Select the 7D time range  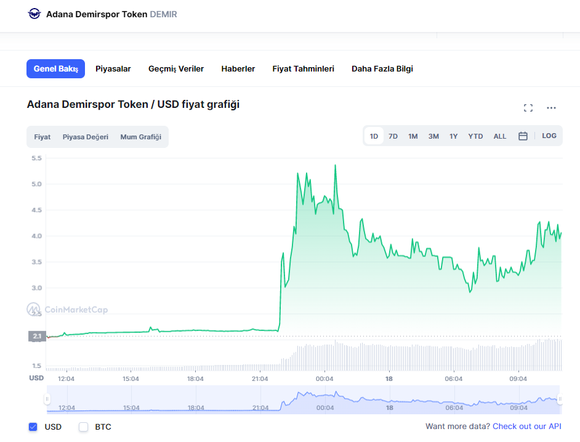click(x=393, y=136)
